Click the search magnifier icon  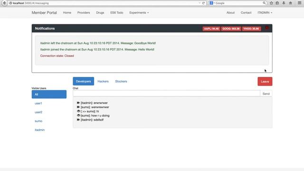[264, 3]
